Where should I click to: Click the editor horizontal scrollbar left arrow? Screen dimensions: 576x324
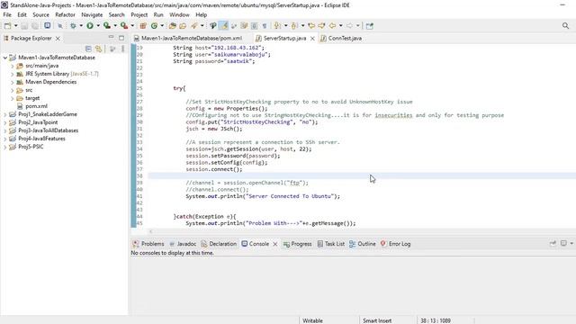[x=150, y=231]
